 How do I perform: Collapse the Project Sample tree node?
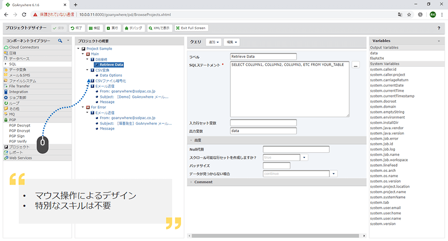pyautogui.click(x=78, y=49)
